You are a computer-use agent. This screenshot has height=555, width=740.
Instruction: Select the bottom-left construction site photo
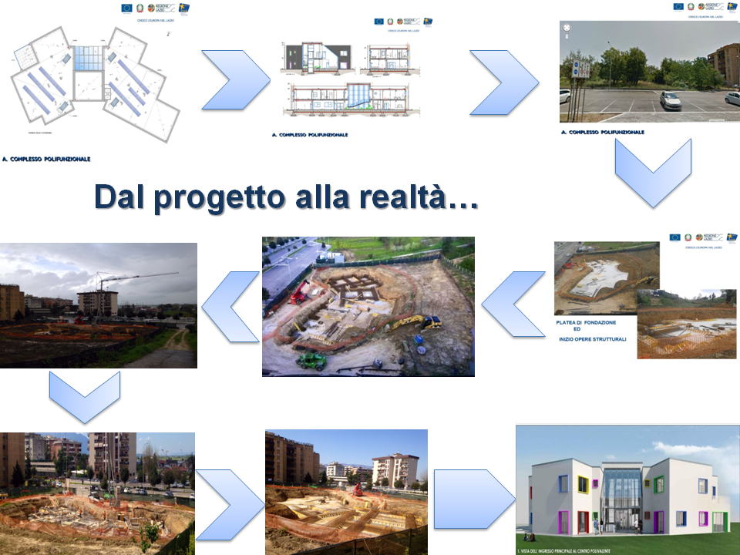(97, 493)
